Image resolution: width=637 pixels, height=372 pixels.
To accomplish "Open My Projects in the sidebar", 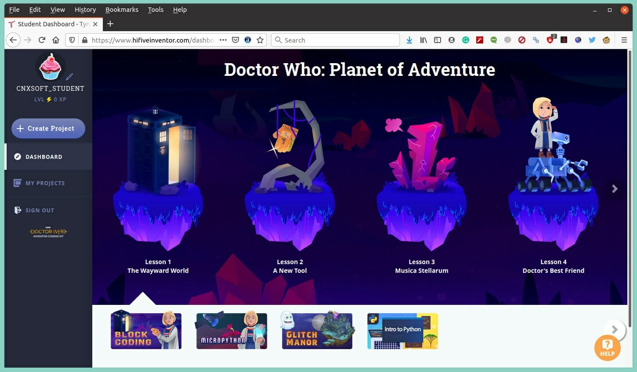I will pyautogui.click(x=48, y=183).
